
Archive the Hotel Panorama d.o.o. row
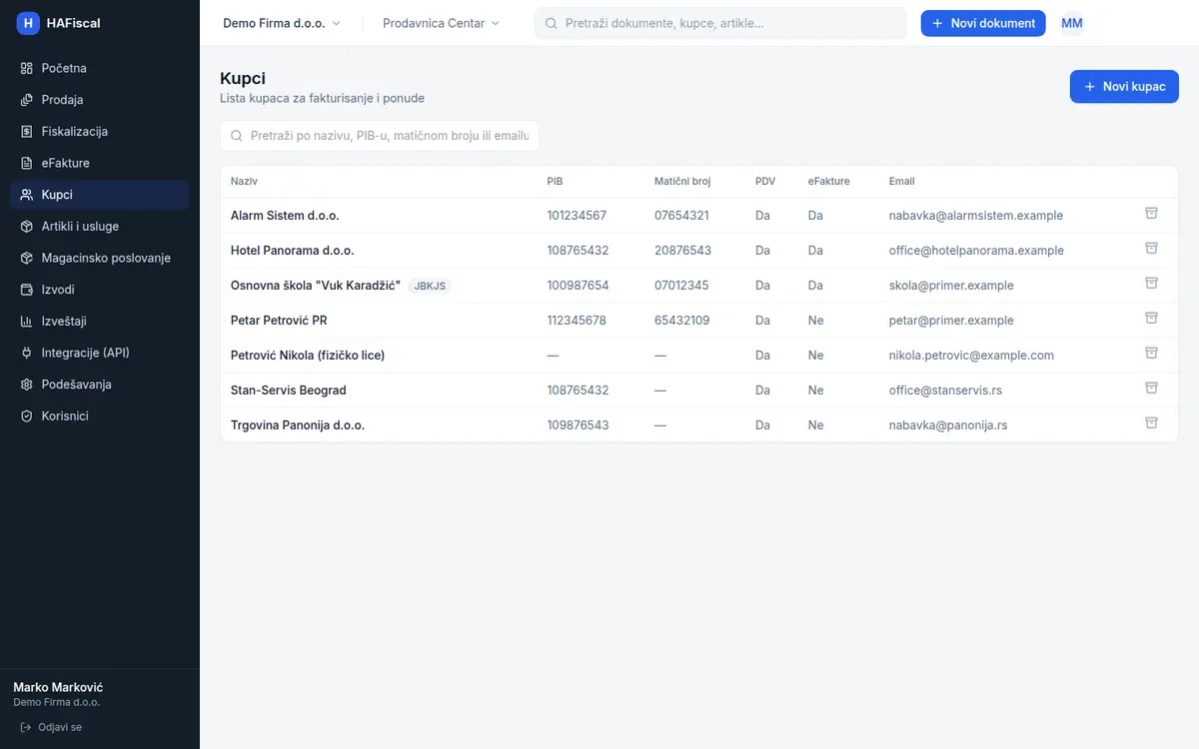tap(1151, 249)
